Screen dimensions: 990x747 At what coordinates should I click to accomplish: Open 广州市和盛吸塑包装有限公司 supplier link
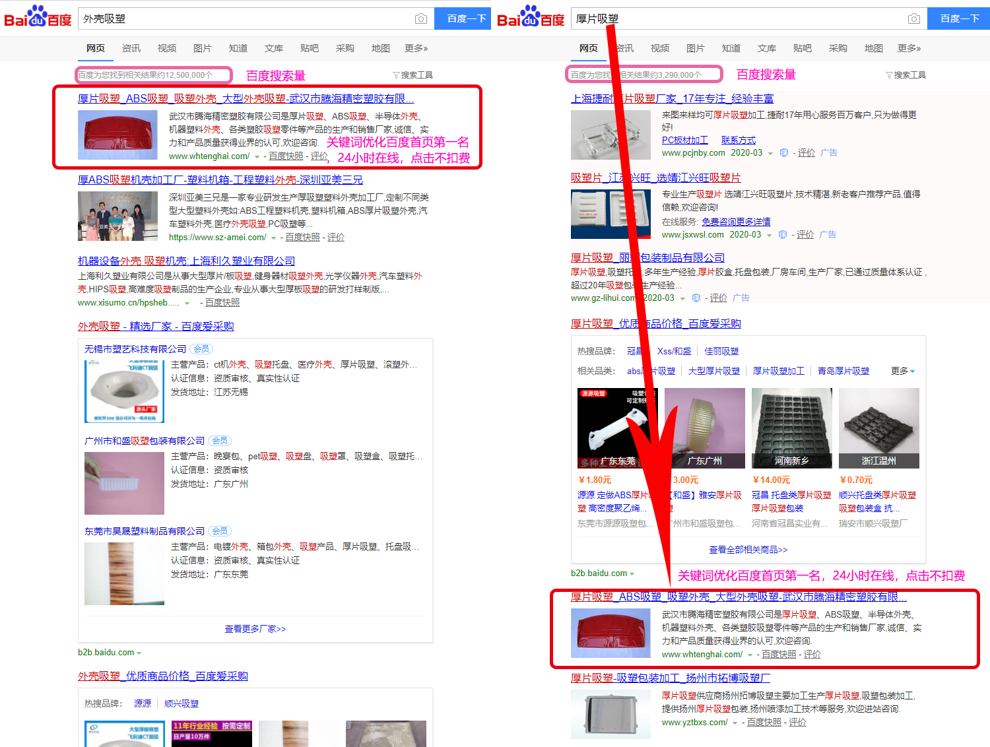[x=145, y=441]
